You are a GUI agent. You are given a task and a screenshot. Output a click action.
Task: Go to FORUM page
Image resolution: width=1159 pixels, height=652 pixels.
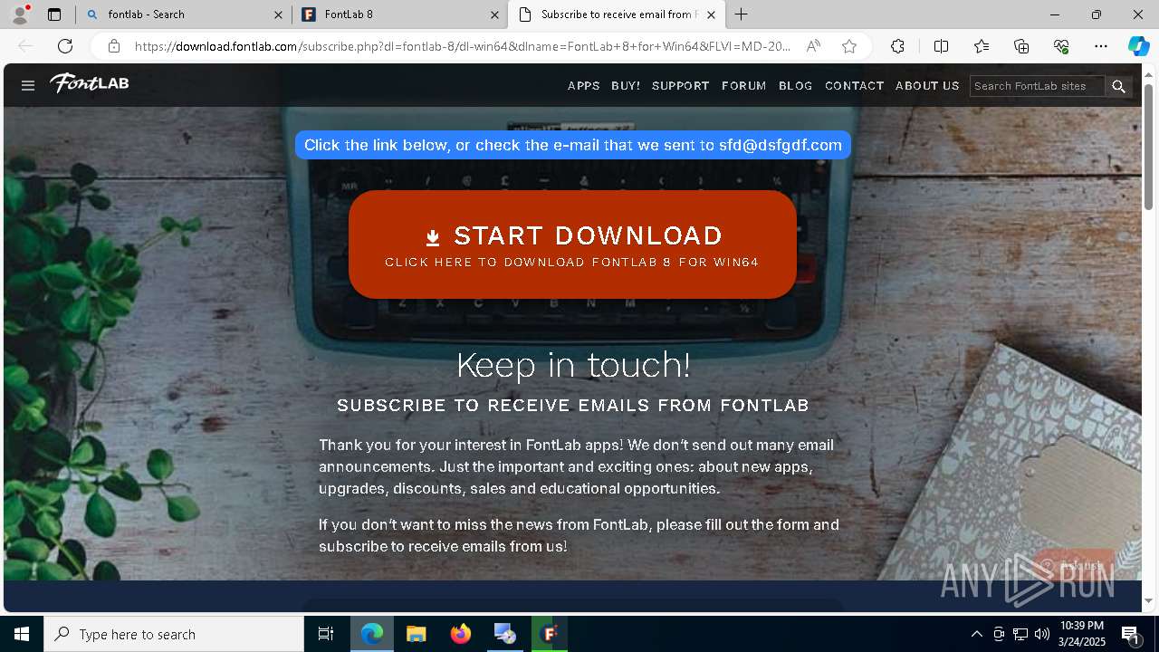(x=744, y=86)
